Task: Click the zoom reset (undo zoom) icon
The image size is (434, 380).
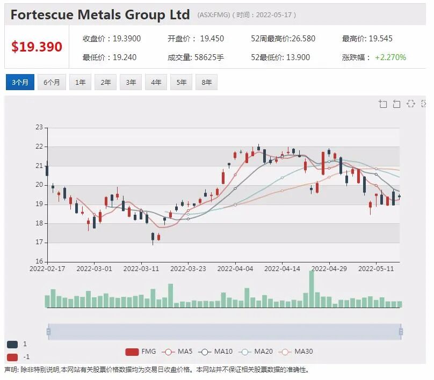Action: pyautogui.click(x=396, y=104)
